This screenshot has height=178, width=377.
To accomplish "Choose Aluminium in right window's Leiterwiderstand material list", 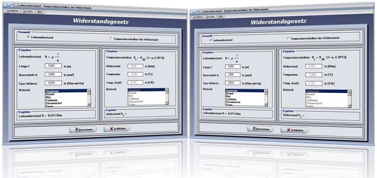I will pos(244,91).
